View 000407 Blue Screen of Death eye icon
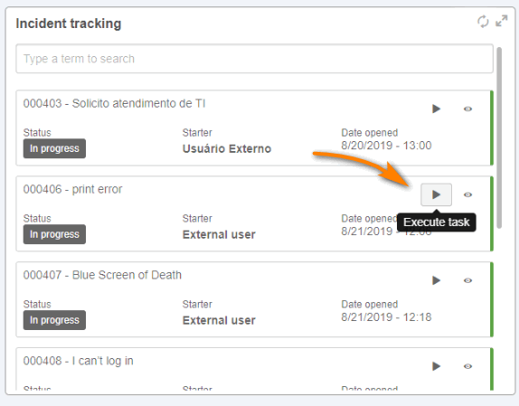The image size is (519, 406). click(467, 280)
